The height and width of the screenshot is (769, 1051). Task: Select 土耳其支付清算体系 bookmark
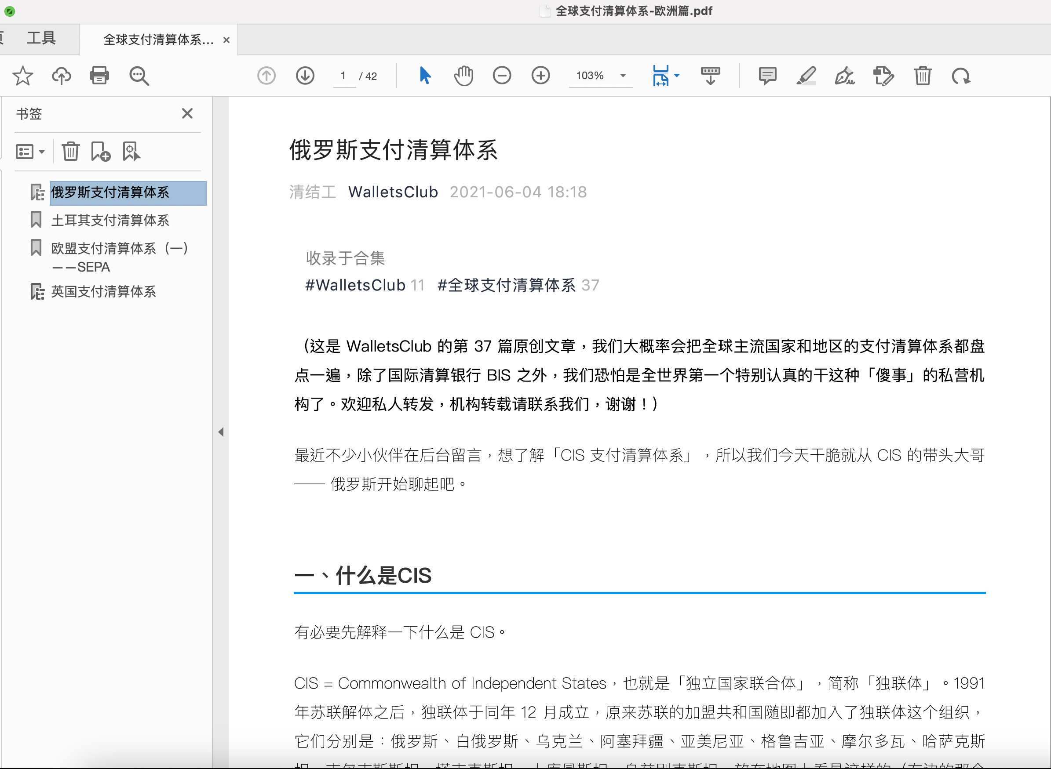[x=110, y=220]
